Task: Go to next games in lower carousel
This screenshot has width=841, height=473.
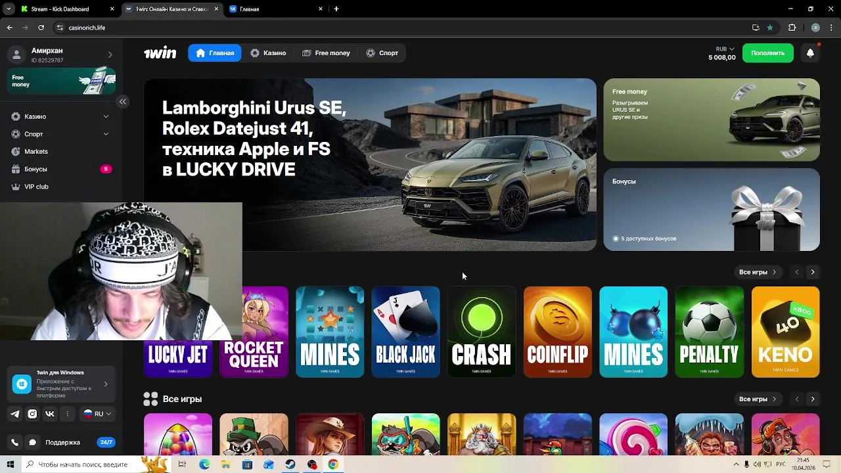Action: coord(813,399)
